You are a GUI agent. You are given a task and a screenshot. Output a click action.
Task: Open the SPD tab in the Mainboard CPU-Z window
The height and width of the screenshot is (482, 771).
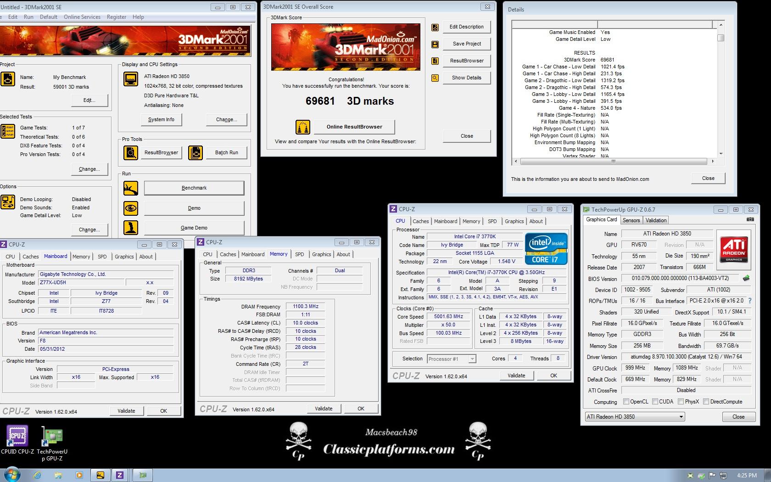[x=102, y=257]
